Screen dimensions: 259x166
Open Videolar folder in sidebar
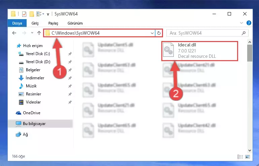(x=33, y=102)
